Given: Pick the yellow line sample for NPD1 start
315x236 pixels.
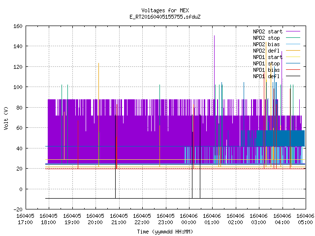Looking at the screenshot, I should [x=293, y=57].
